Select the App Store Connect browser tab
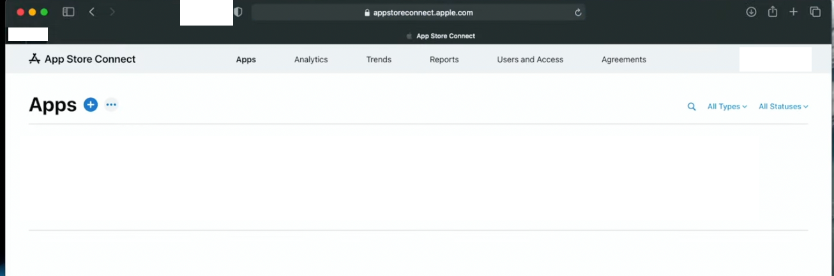Screen dimensions: 834x276 click(441, 36)
